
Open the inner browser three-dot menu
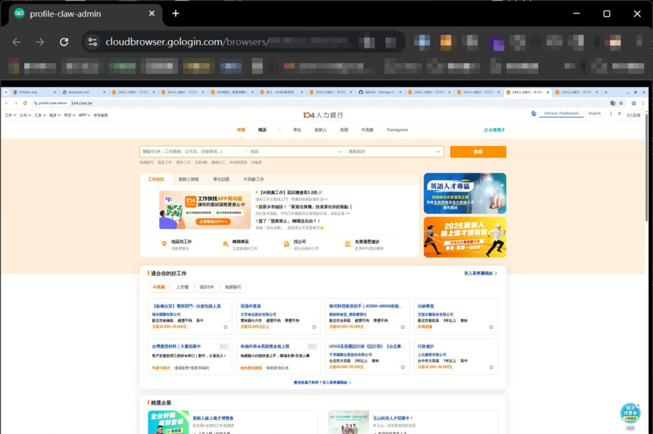[x=643, y=103]
